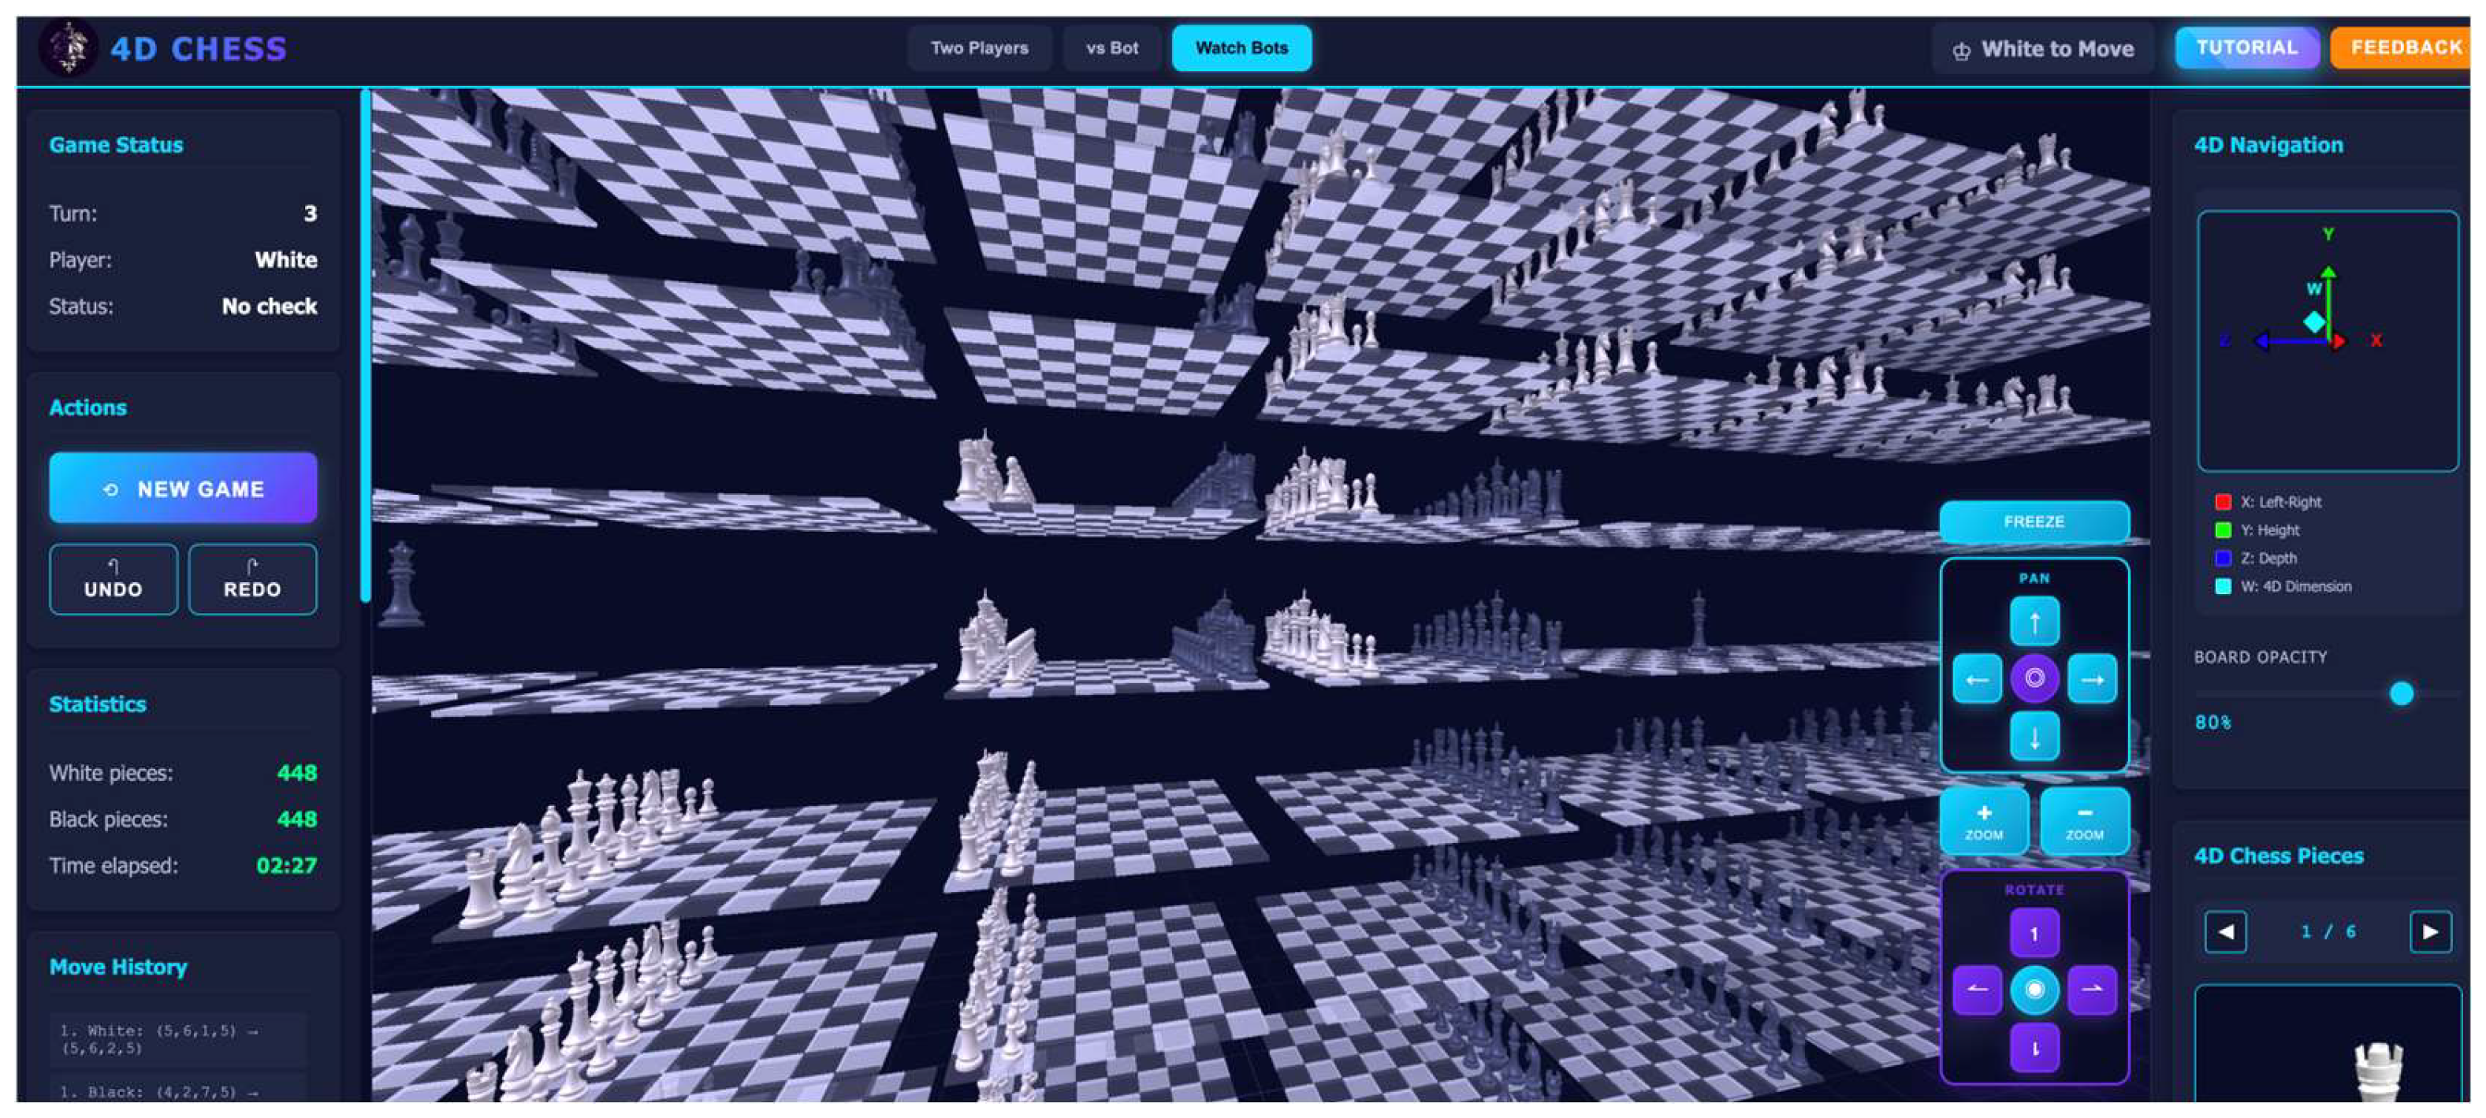Viewport: 2486px width, 1118px height.
Task: Select the Watch Bots mode tab
Action: 1241,48
